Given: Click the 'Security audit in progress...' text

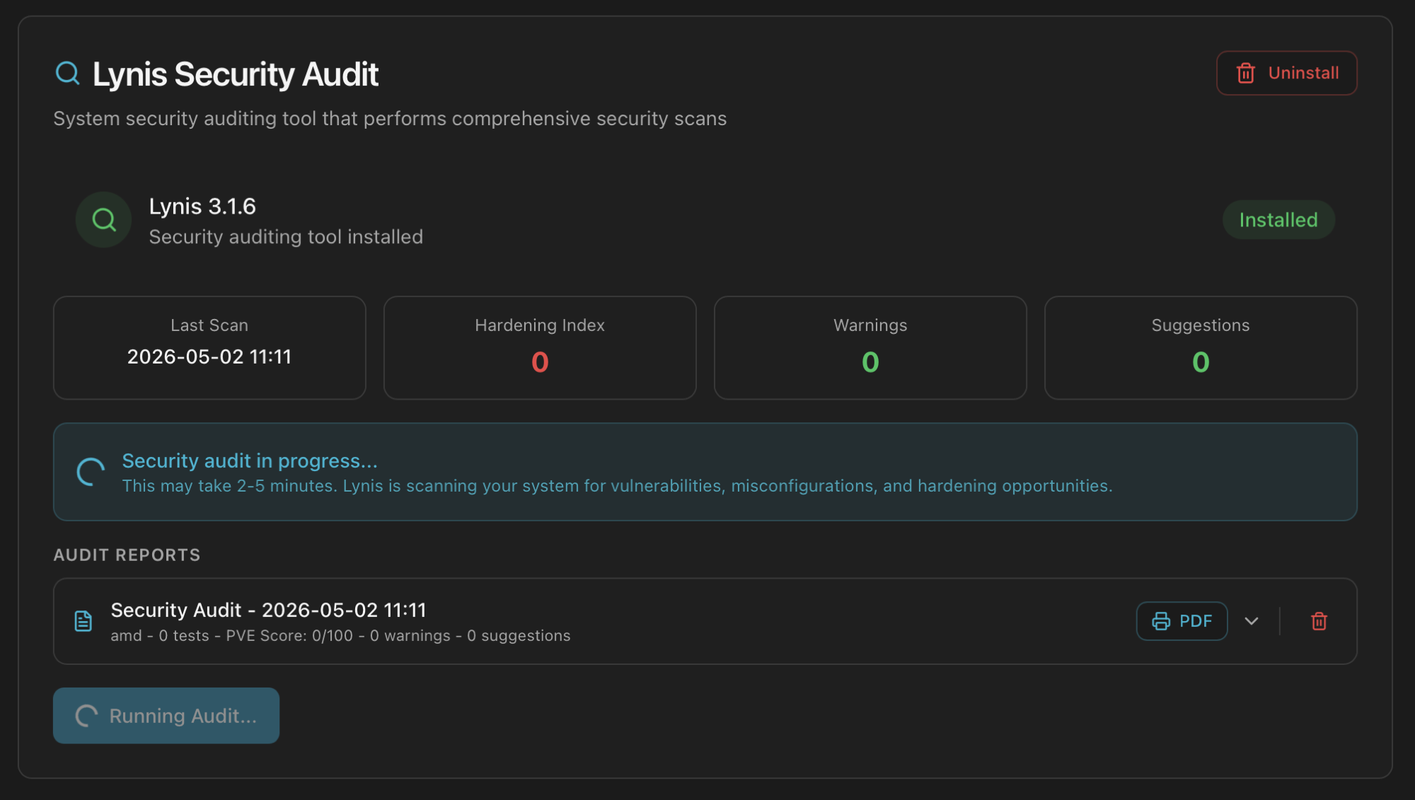Looking at the screenshot, I should [250, 460].
